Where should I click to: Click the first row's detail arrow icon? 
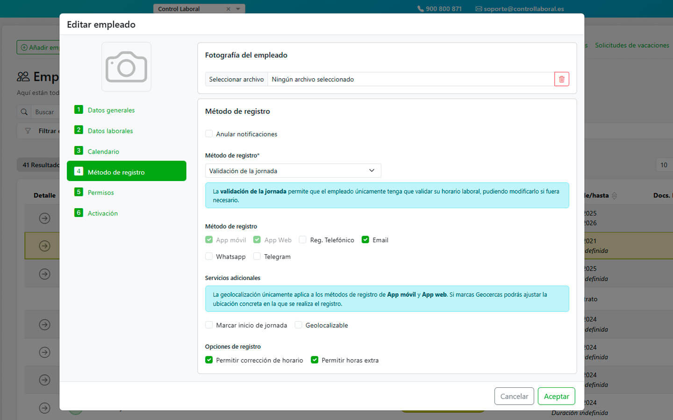[x=45, y=218]
